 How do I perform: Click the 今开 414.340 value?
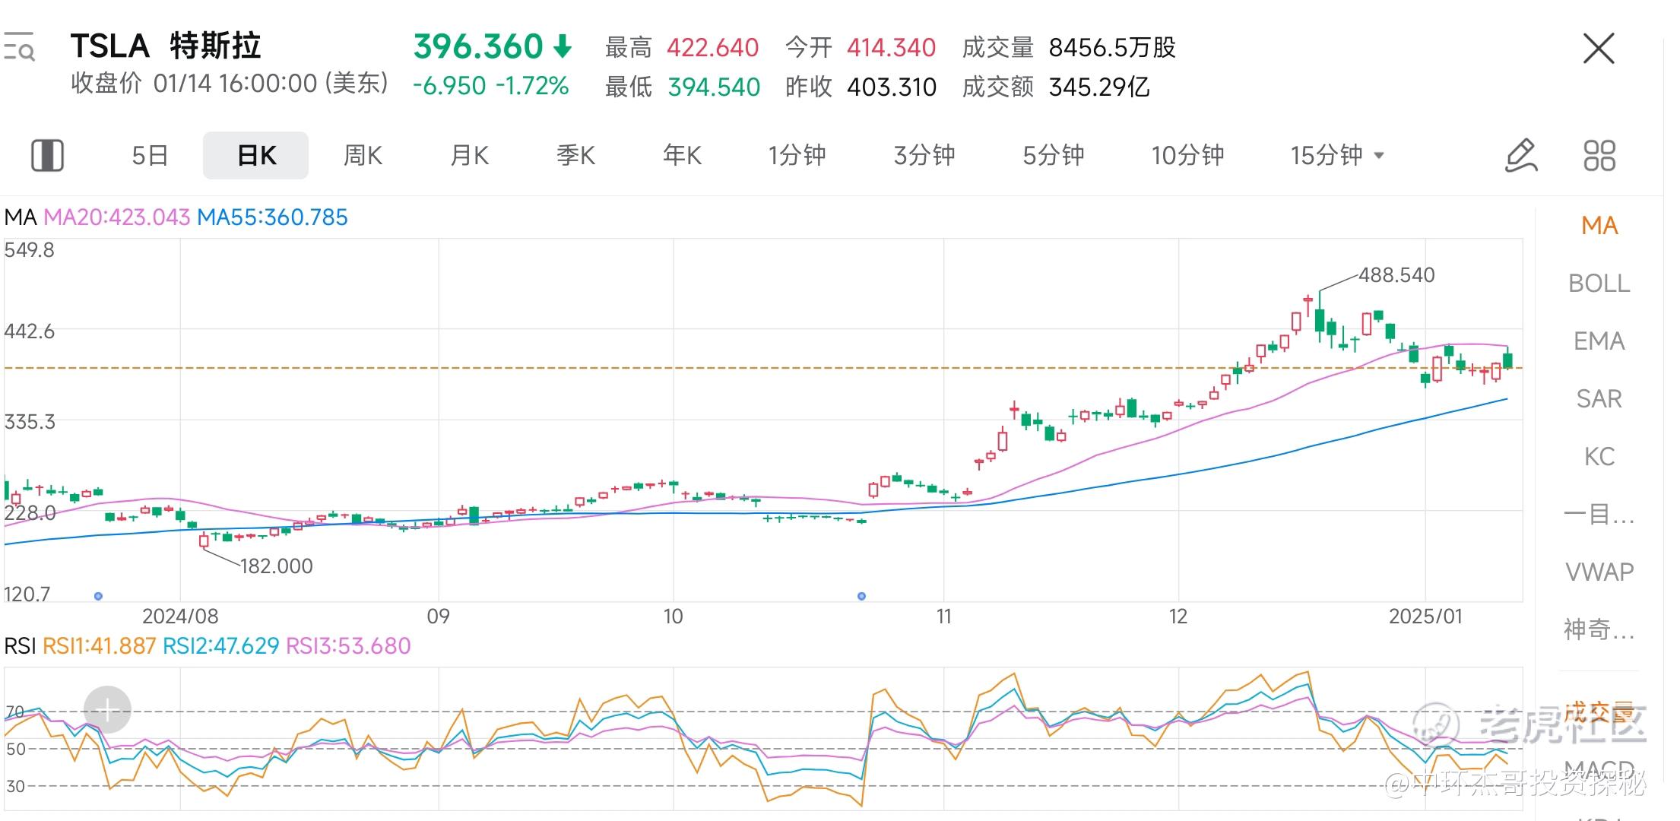pyautogui.click(x=891, y=48)
